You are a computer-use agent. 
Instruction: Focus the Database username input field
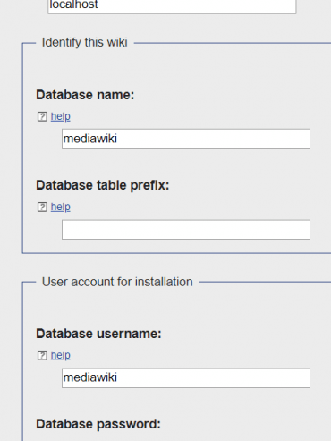(186, 378)
